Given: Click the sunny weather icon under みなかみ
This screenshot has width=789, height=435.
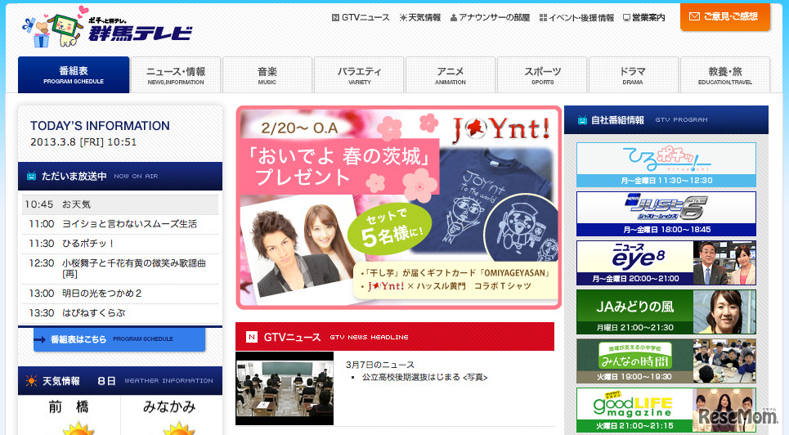Looking at the screenshot, I should [178, 428].
